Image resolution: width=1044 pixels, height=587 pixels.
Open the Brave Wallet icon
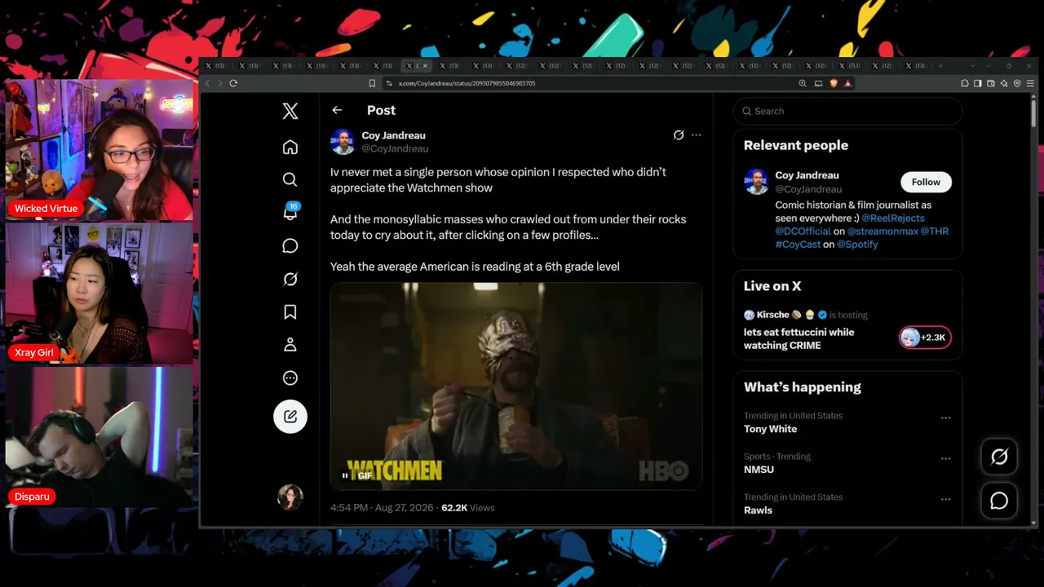991,83
